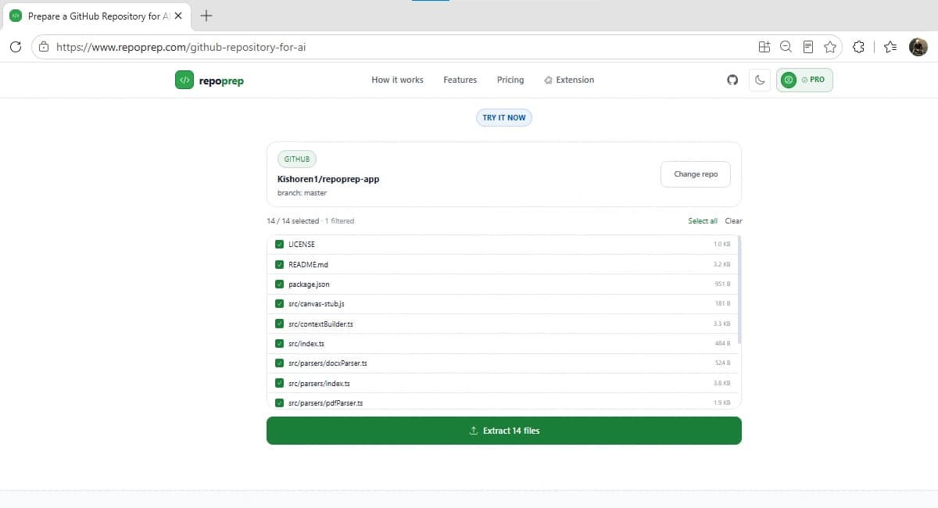The height and width of the screenshot is (508, 938).
Task: Click the src/canvas-stub.js file name
Action: (317, 303)
